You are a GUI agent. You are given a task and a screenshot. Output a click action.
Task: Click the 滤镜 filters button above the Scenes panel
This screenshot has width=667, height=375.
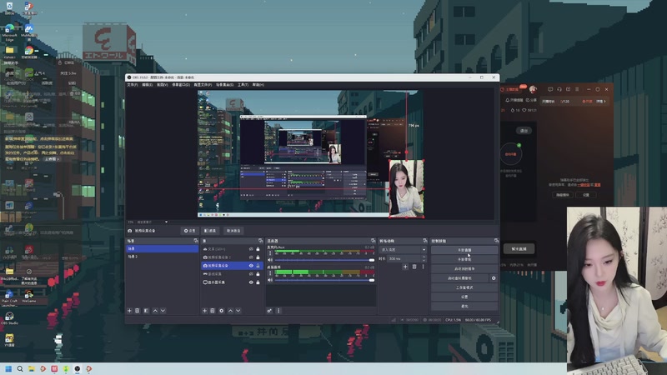click(210, 231)
